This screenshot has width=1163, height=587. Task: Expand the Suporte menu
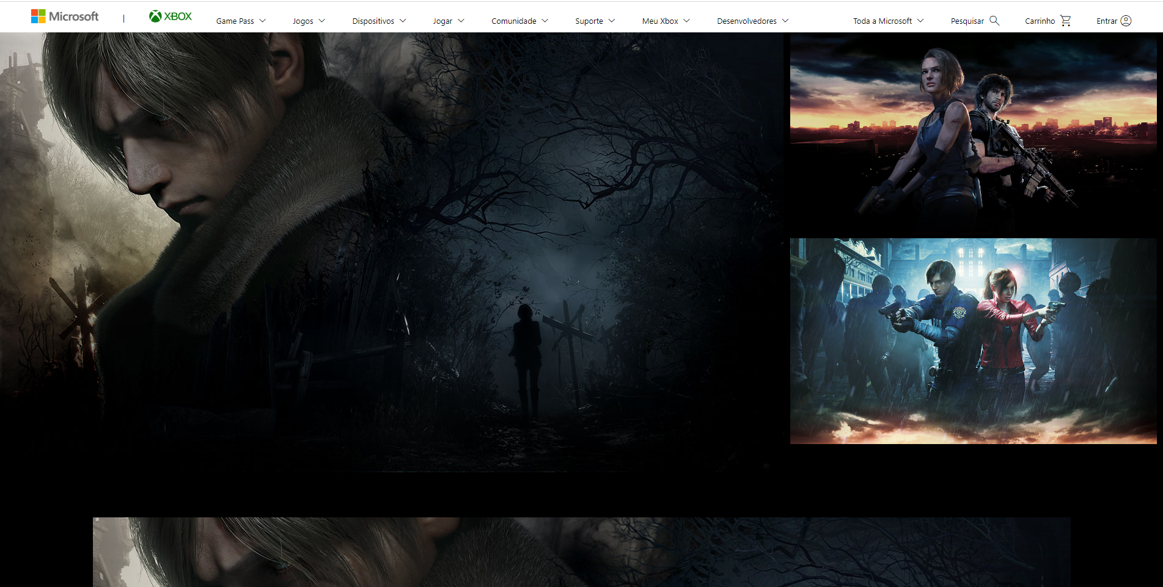point(595,21)
